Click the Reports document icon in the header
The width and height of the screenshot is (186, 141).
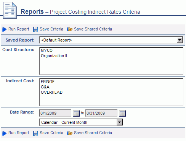pos(10,10)
